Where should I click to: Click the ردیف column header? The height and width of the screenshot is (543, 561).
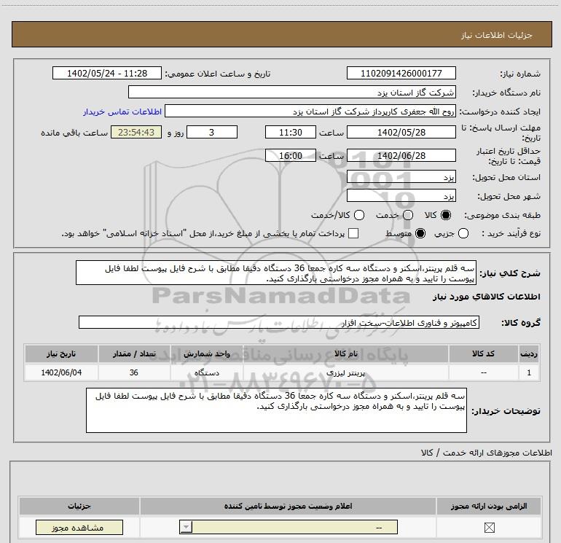click(x=529, y=353)
